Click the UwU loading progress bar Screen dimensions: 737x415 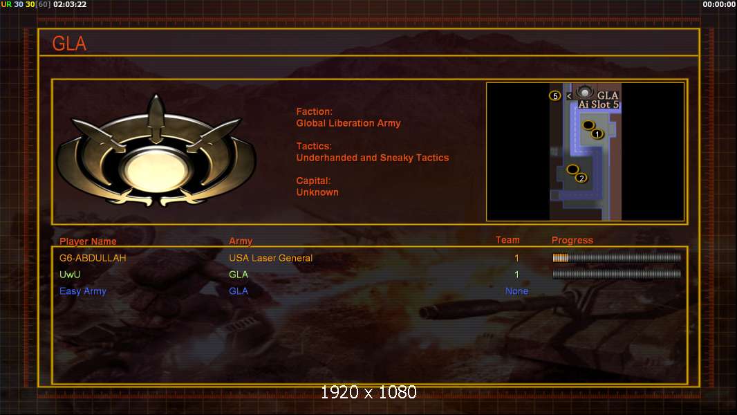click(x=617, y=274)
